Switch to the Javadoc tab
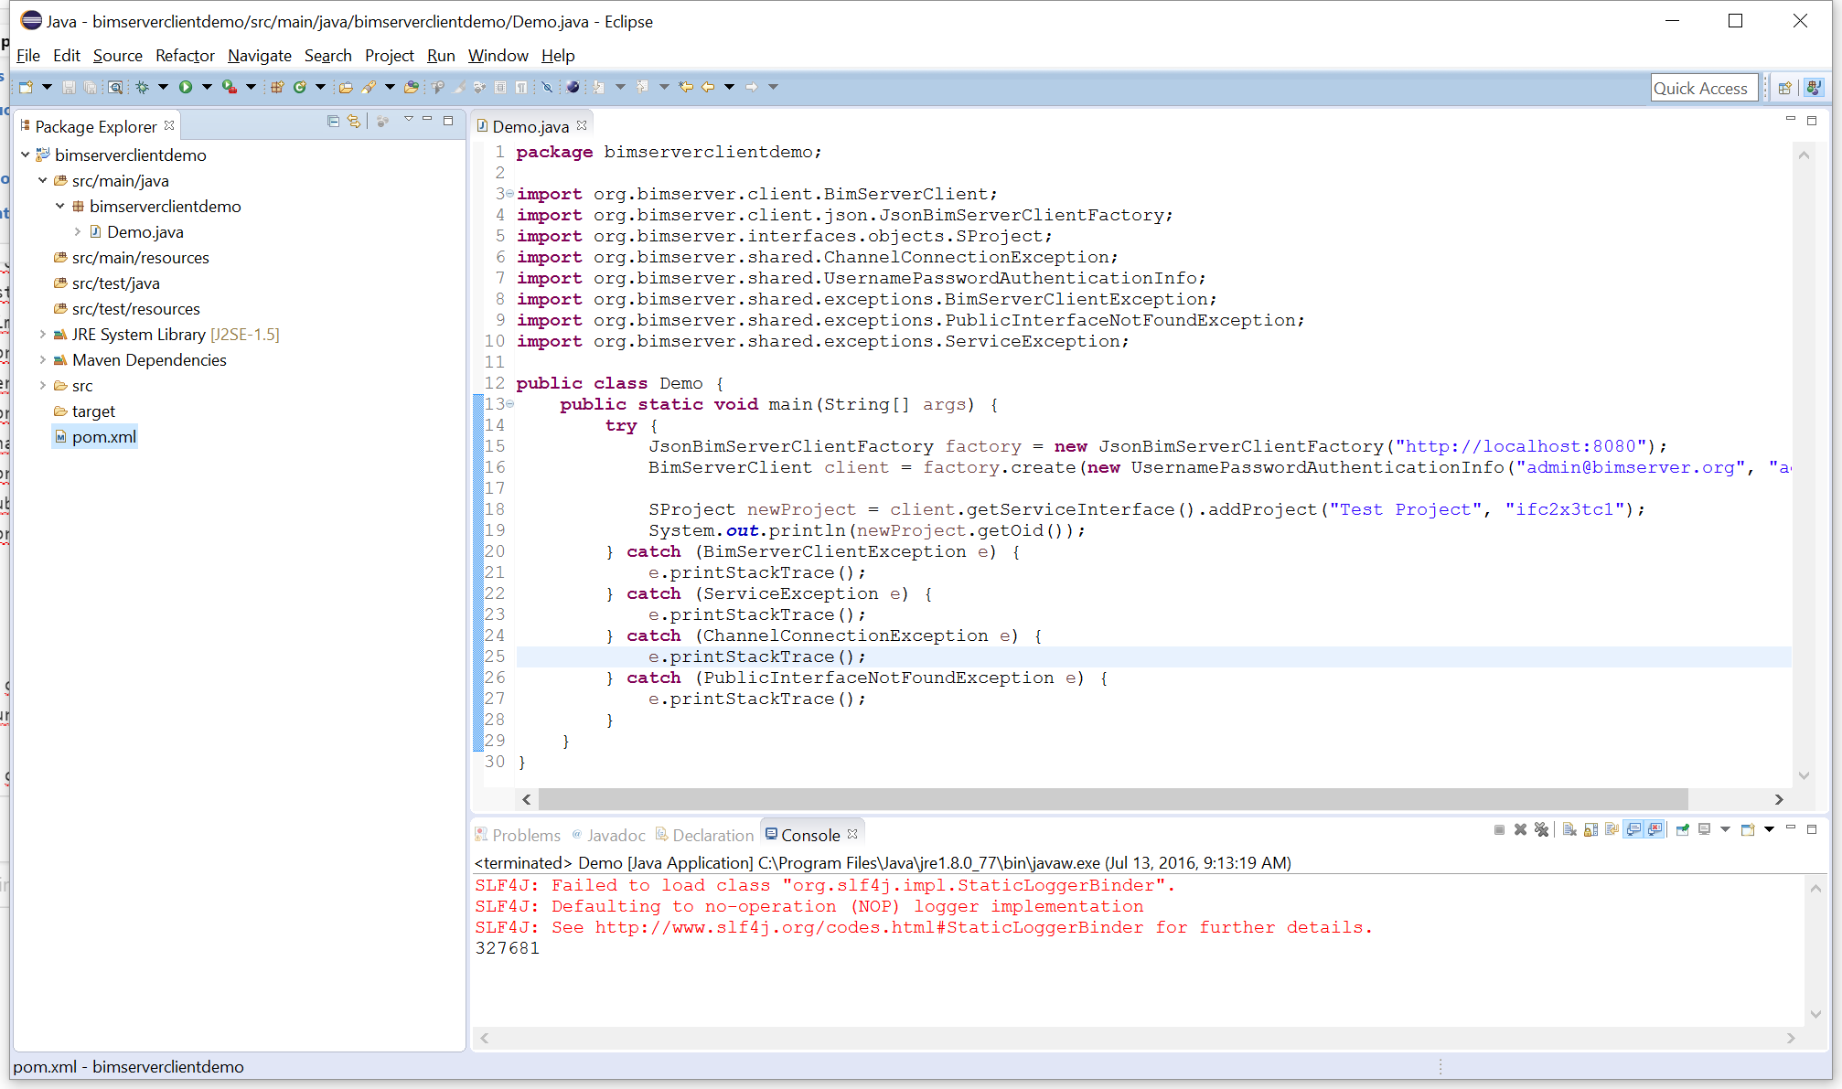The height and width of the screenshot is (1089, 1842). coord(608,835)
